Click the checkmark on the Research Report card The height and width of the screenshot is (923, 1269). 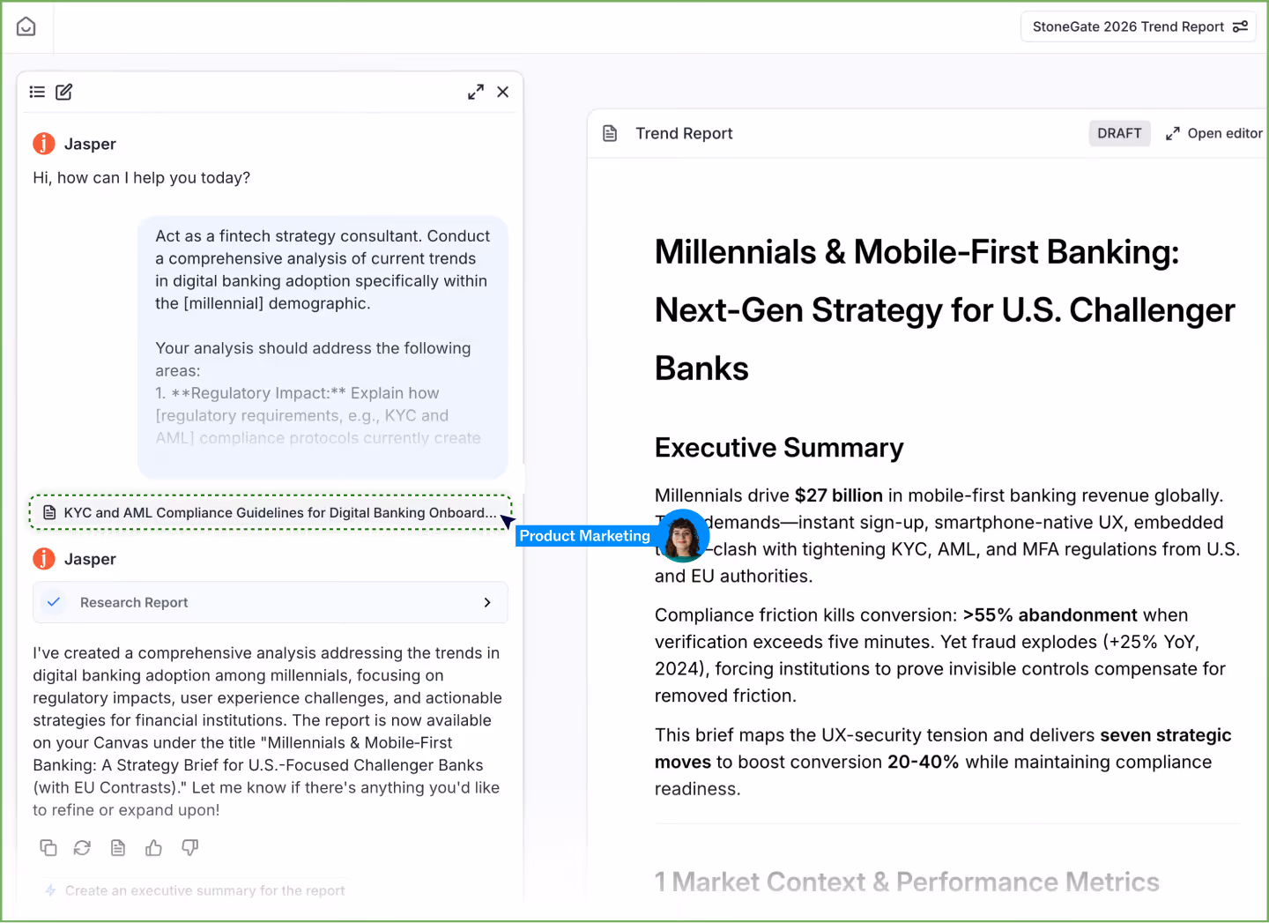click(x=54, y=602)
